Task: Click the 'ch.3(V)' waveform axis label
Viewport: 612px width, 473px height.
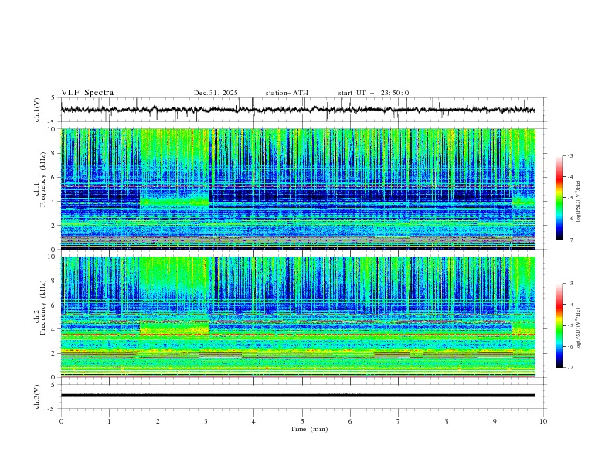Action: 37,396
